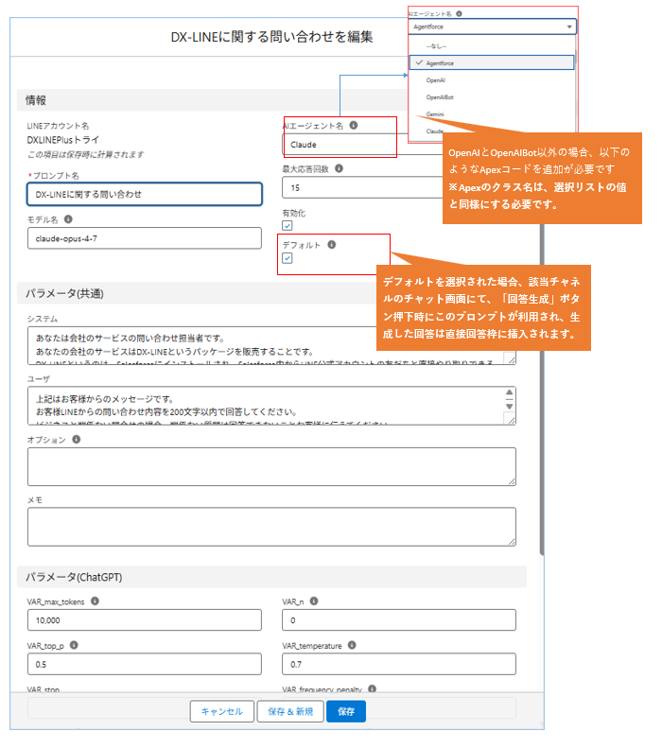Click scroll-up arrow in ユーザ textarea
Image resolution: width=662 pixels, height=749 pixels.
pyautogui.click(x=510, y=392)
